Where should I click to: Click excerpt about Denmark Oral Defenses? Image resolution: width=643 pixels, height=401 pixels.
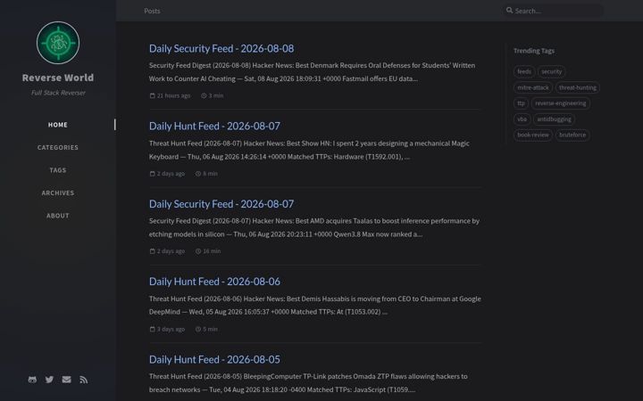[312, 72]
